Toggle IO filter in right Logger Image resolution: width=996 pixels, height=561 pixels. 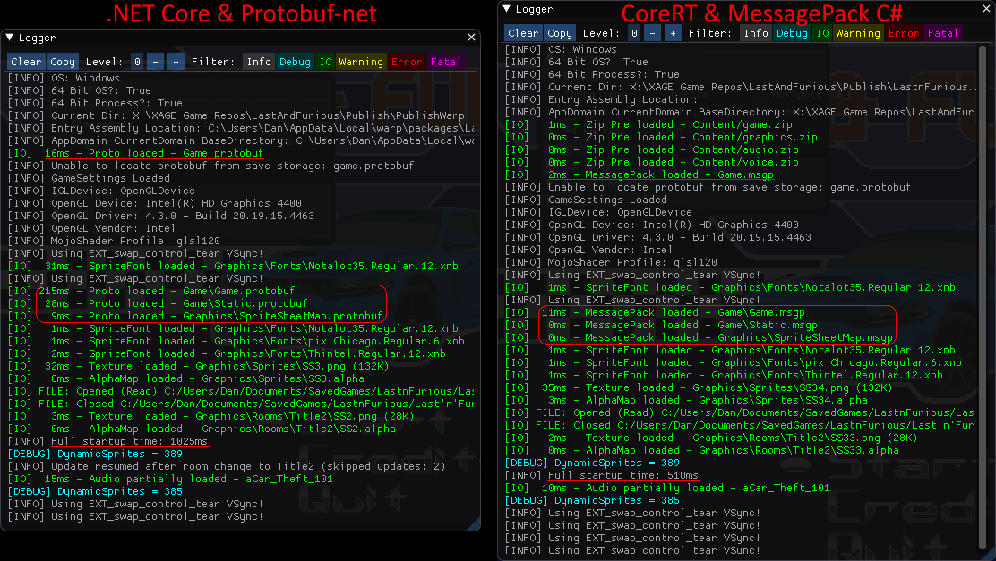pos(822,33)
